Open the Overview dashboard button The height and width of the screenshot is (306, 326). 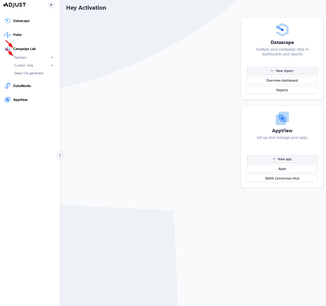pos(282,80)
